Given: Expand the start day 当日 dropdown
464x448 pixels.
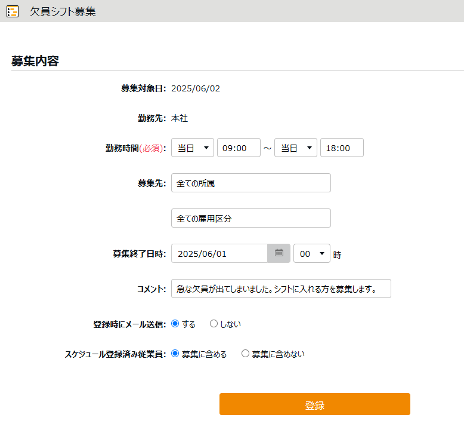Looking at the screenshot, I should [x=192, y=148].
